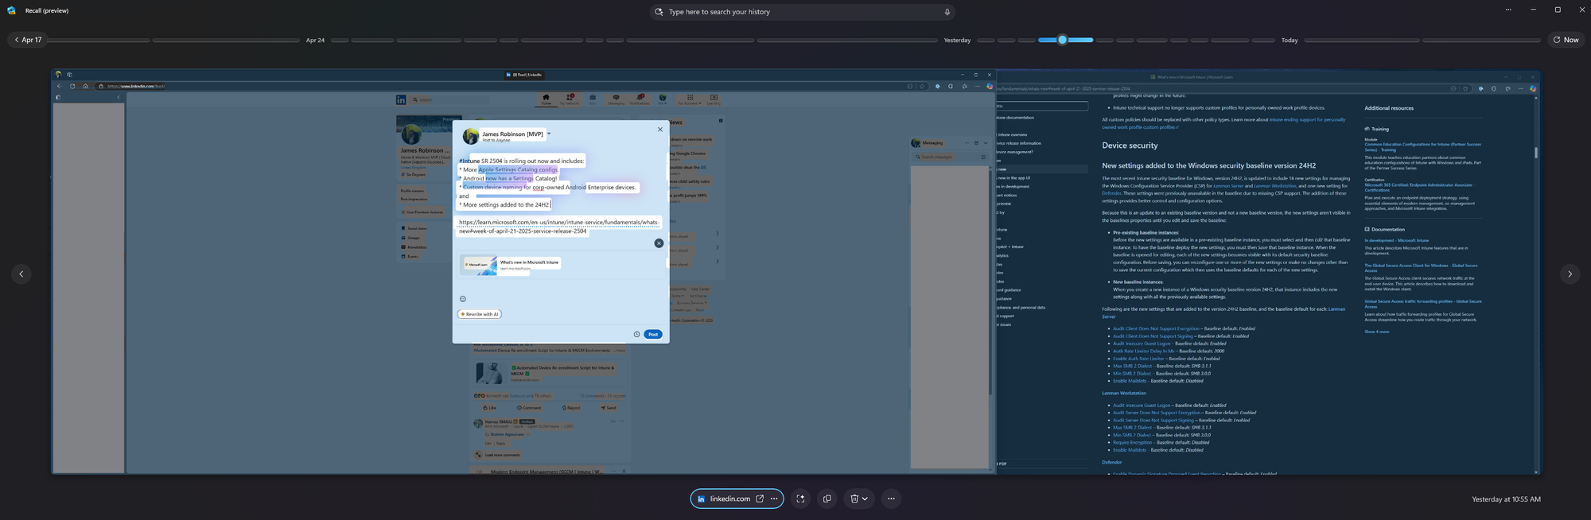This screenshot has width=1591, height=520.
Task: Jump to Now in the timeline
Action: click(1566, 40)
